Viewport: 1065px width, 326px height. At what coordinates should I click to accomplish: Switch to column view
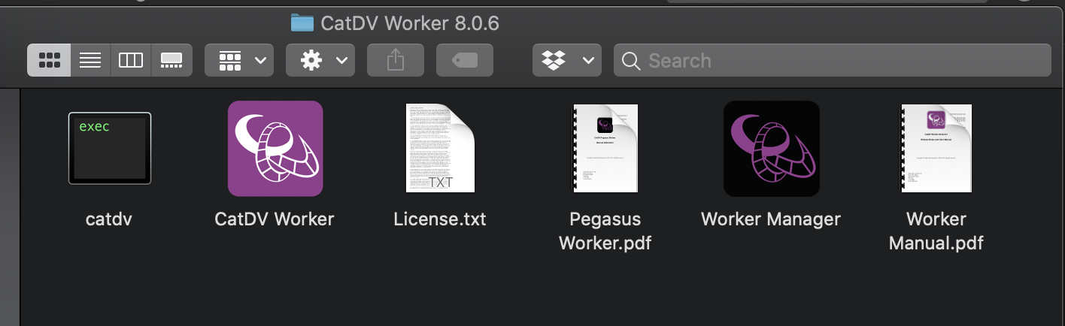click(131, 60)
